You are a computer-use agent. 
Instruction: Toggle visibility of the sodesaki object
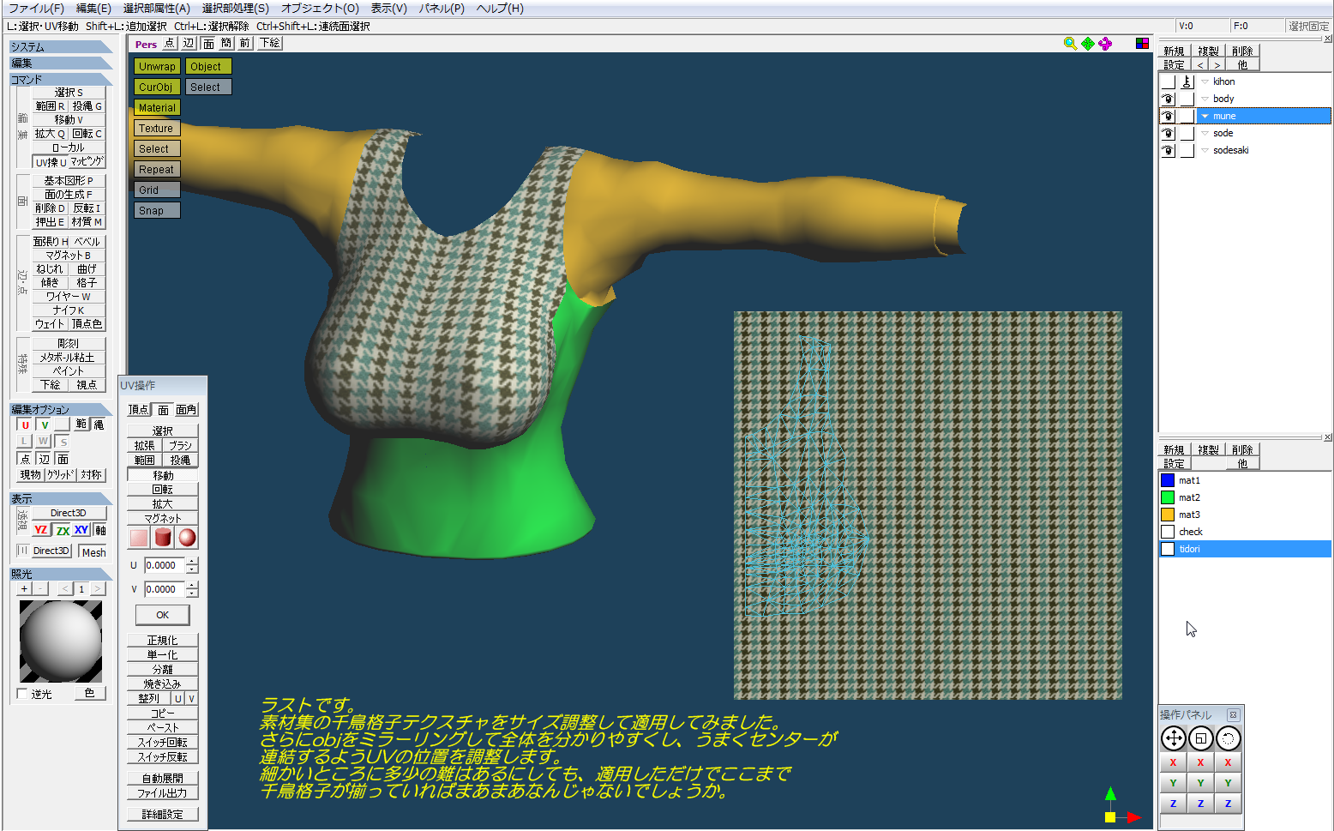click(x=1168, y=150)
